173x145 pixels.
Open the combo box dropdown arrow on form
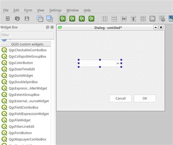tap(118, 63)
